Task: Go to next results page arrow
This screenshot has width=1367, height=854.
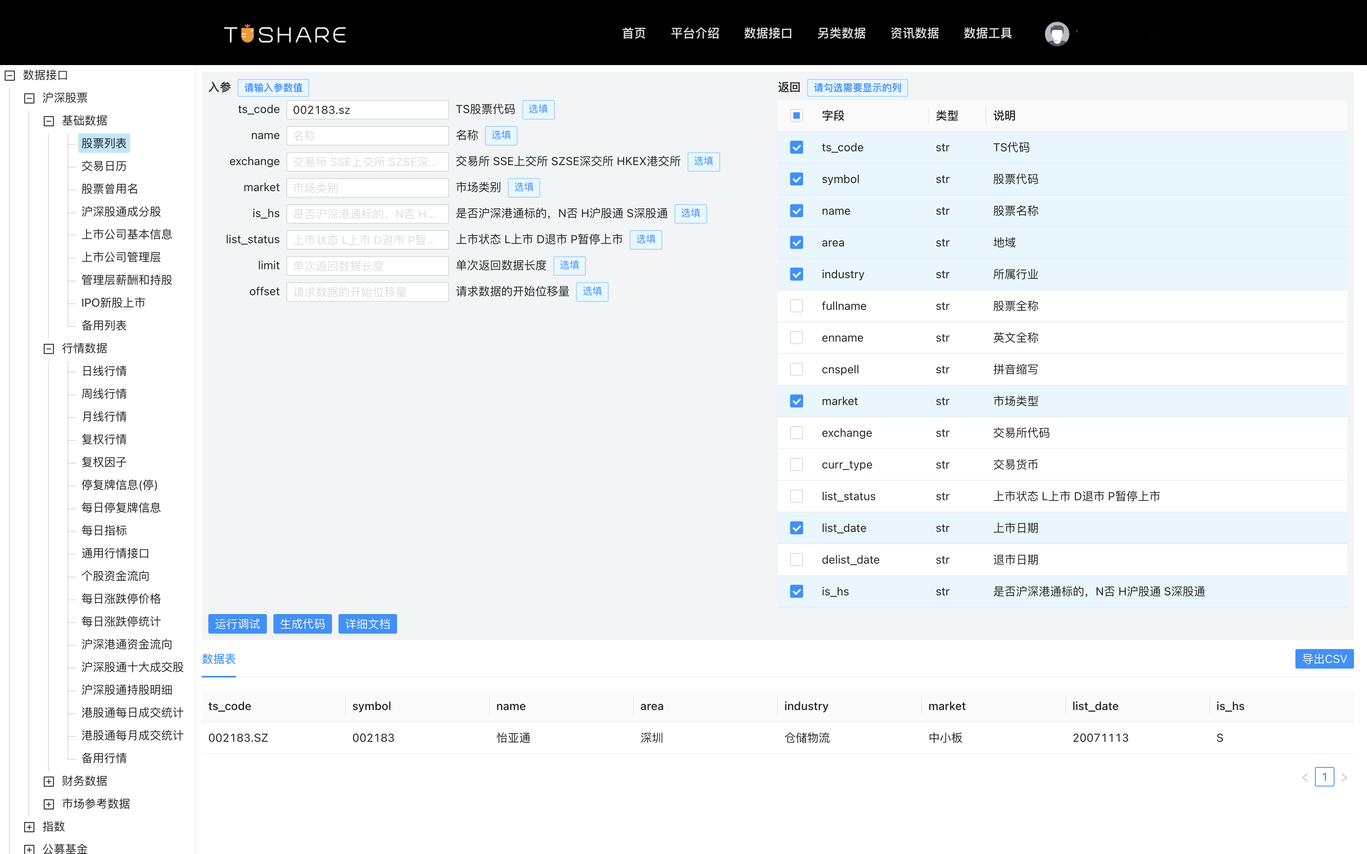Action: [1344, 777]
